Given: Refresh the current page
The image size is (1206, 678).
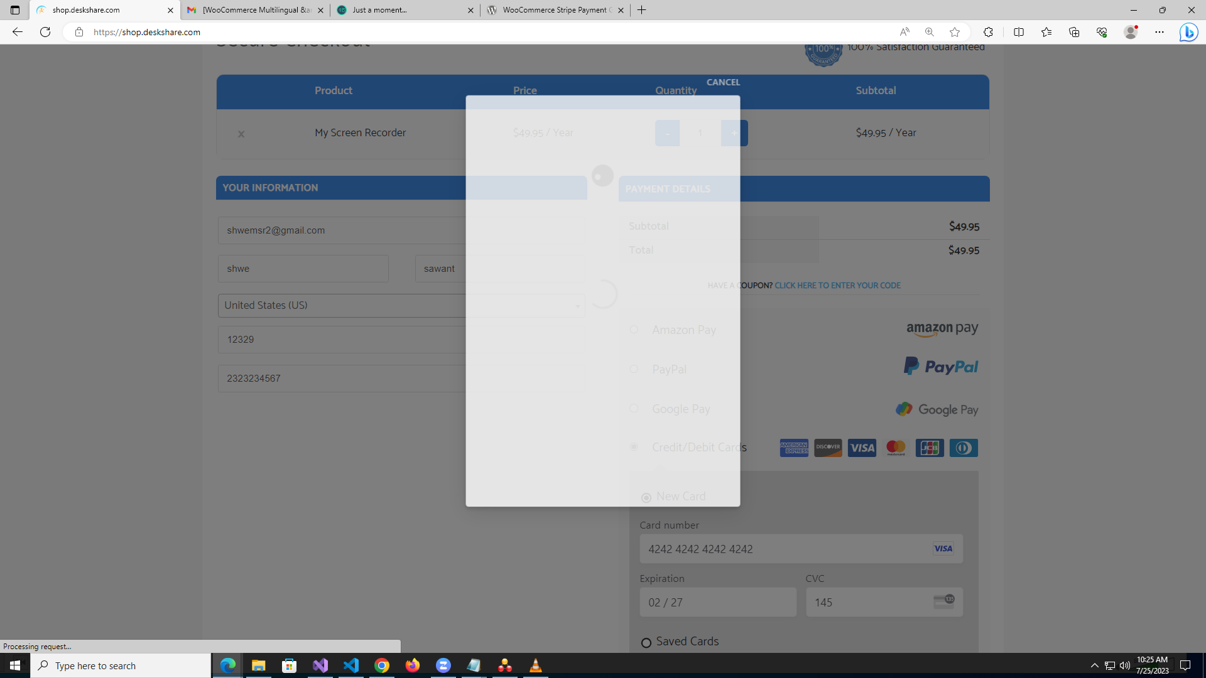Looking at the screenshot, I should pyautogui.click(x=45, y=32).
